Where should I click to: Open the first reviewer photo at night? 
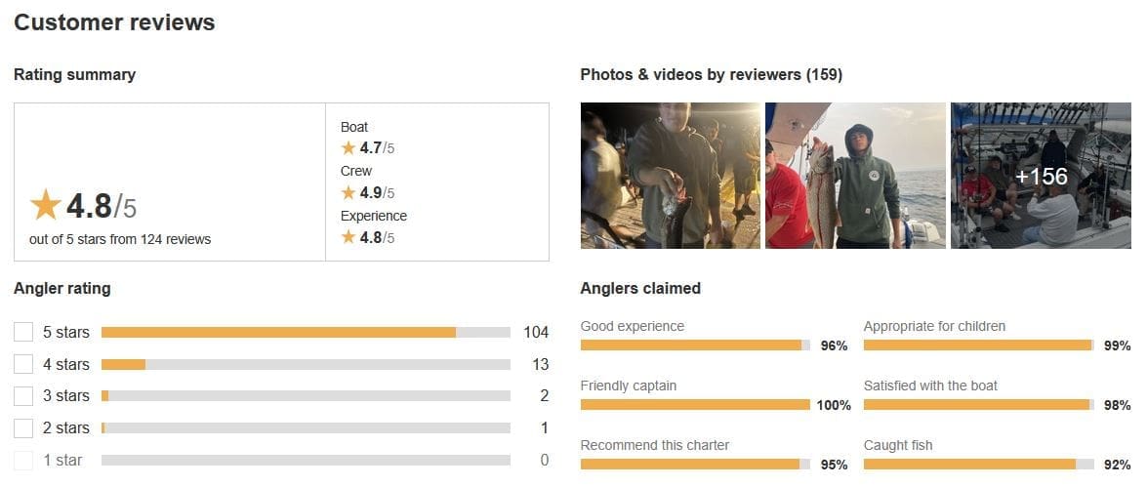click(x=670, y=176)
